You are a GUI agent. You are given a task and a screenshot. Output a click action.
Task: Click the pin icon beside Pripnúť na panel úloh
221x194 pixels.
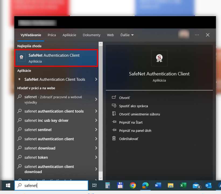point(114,130)
